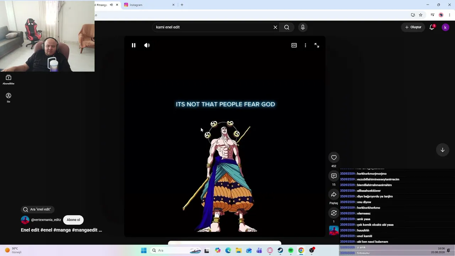Open a new browser tab

tap(182, 5)
